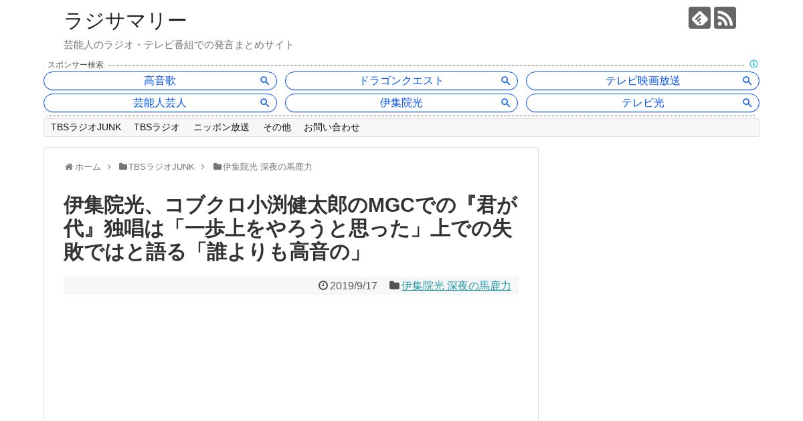This screenshot has height=421, width=803.
Task: Click the ad info icon beside sponsor search
Action: [753, 64]
